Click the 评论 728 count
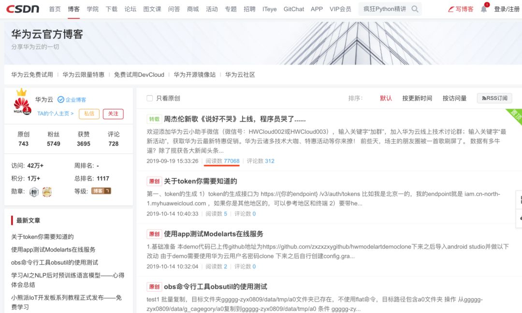 pyautogui.click(x=114, y=139)
